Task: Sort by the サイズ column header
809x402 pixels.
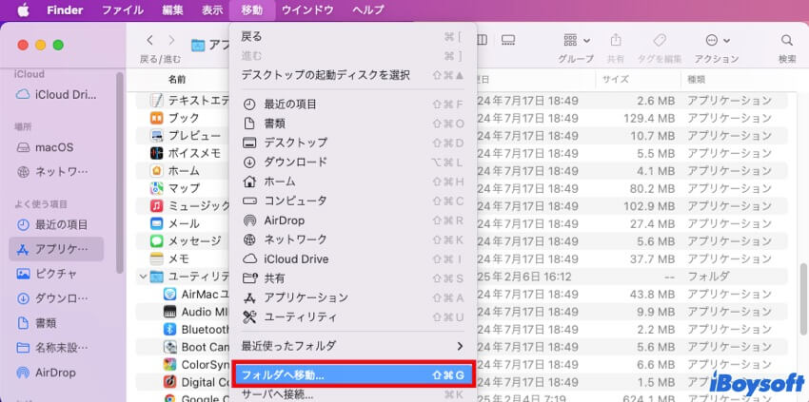Action: pyautogui.click(x=615, y=79)
